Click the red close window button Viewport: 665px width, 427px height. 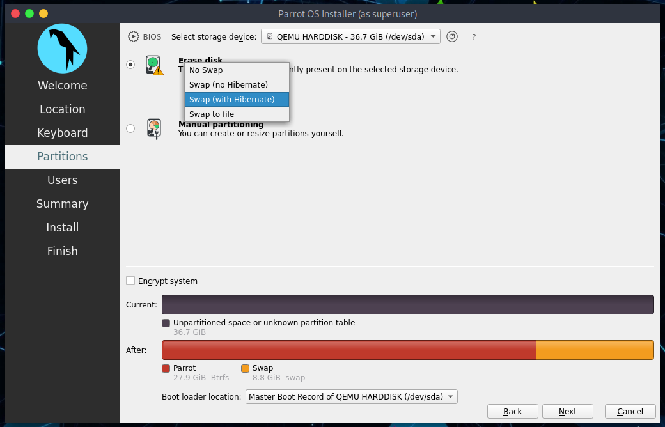(15, 13)
